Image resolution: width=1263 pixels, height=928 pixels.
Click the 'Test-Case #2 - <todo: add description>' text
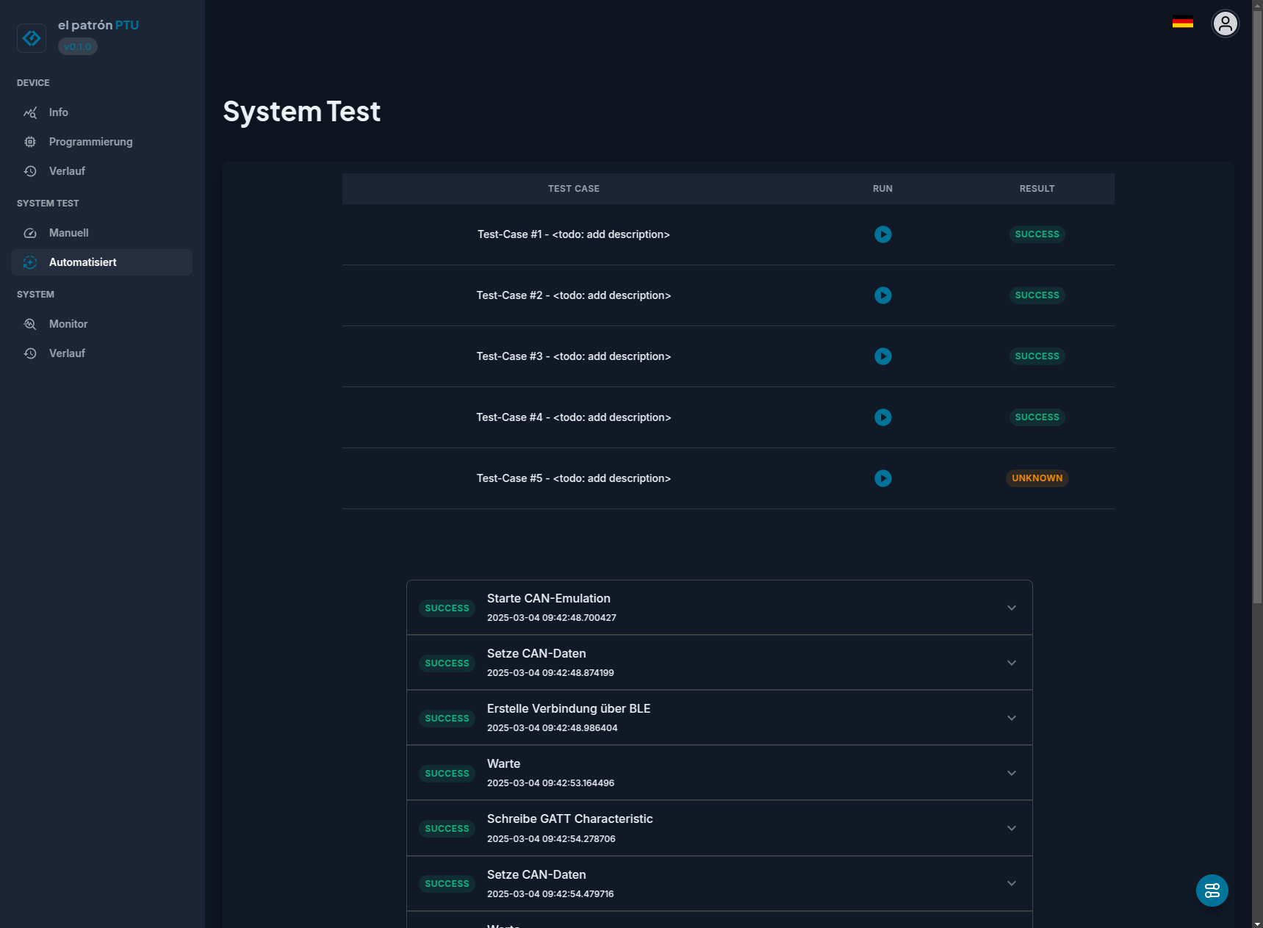tap(574, 295)
